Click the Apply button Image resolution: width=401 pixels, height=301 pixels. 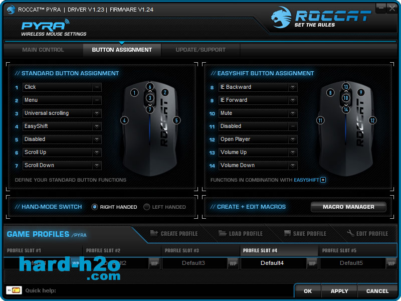pos(339,291)
